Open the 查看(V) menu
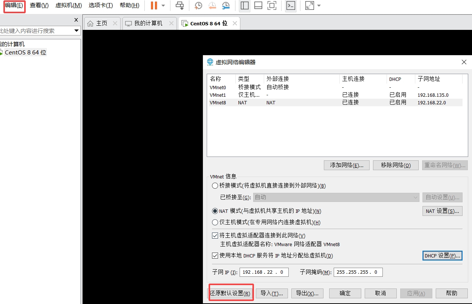Image resolution: width=472 pixels, height=304 pixels. point(39,6)
